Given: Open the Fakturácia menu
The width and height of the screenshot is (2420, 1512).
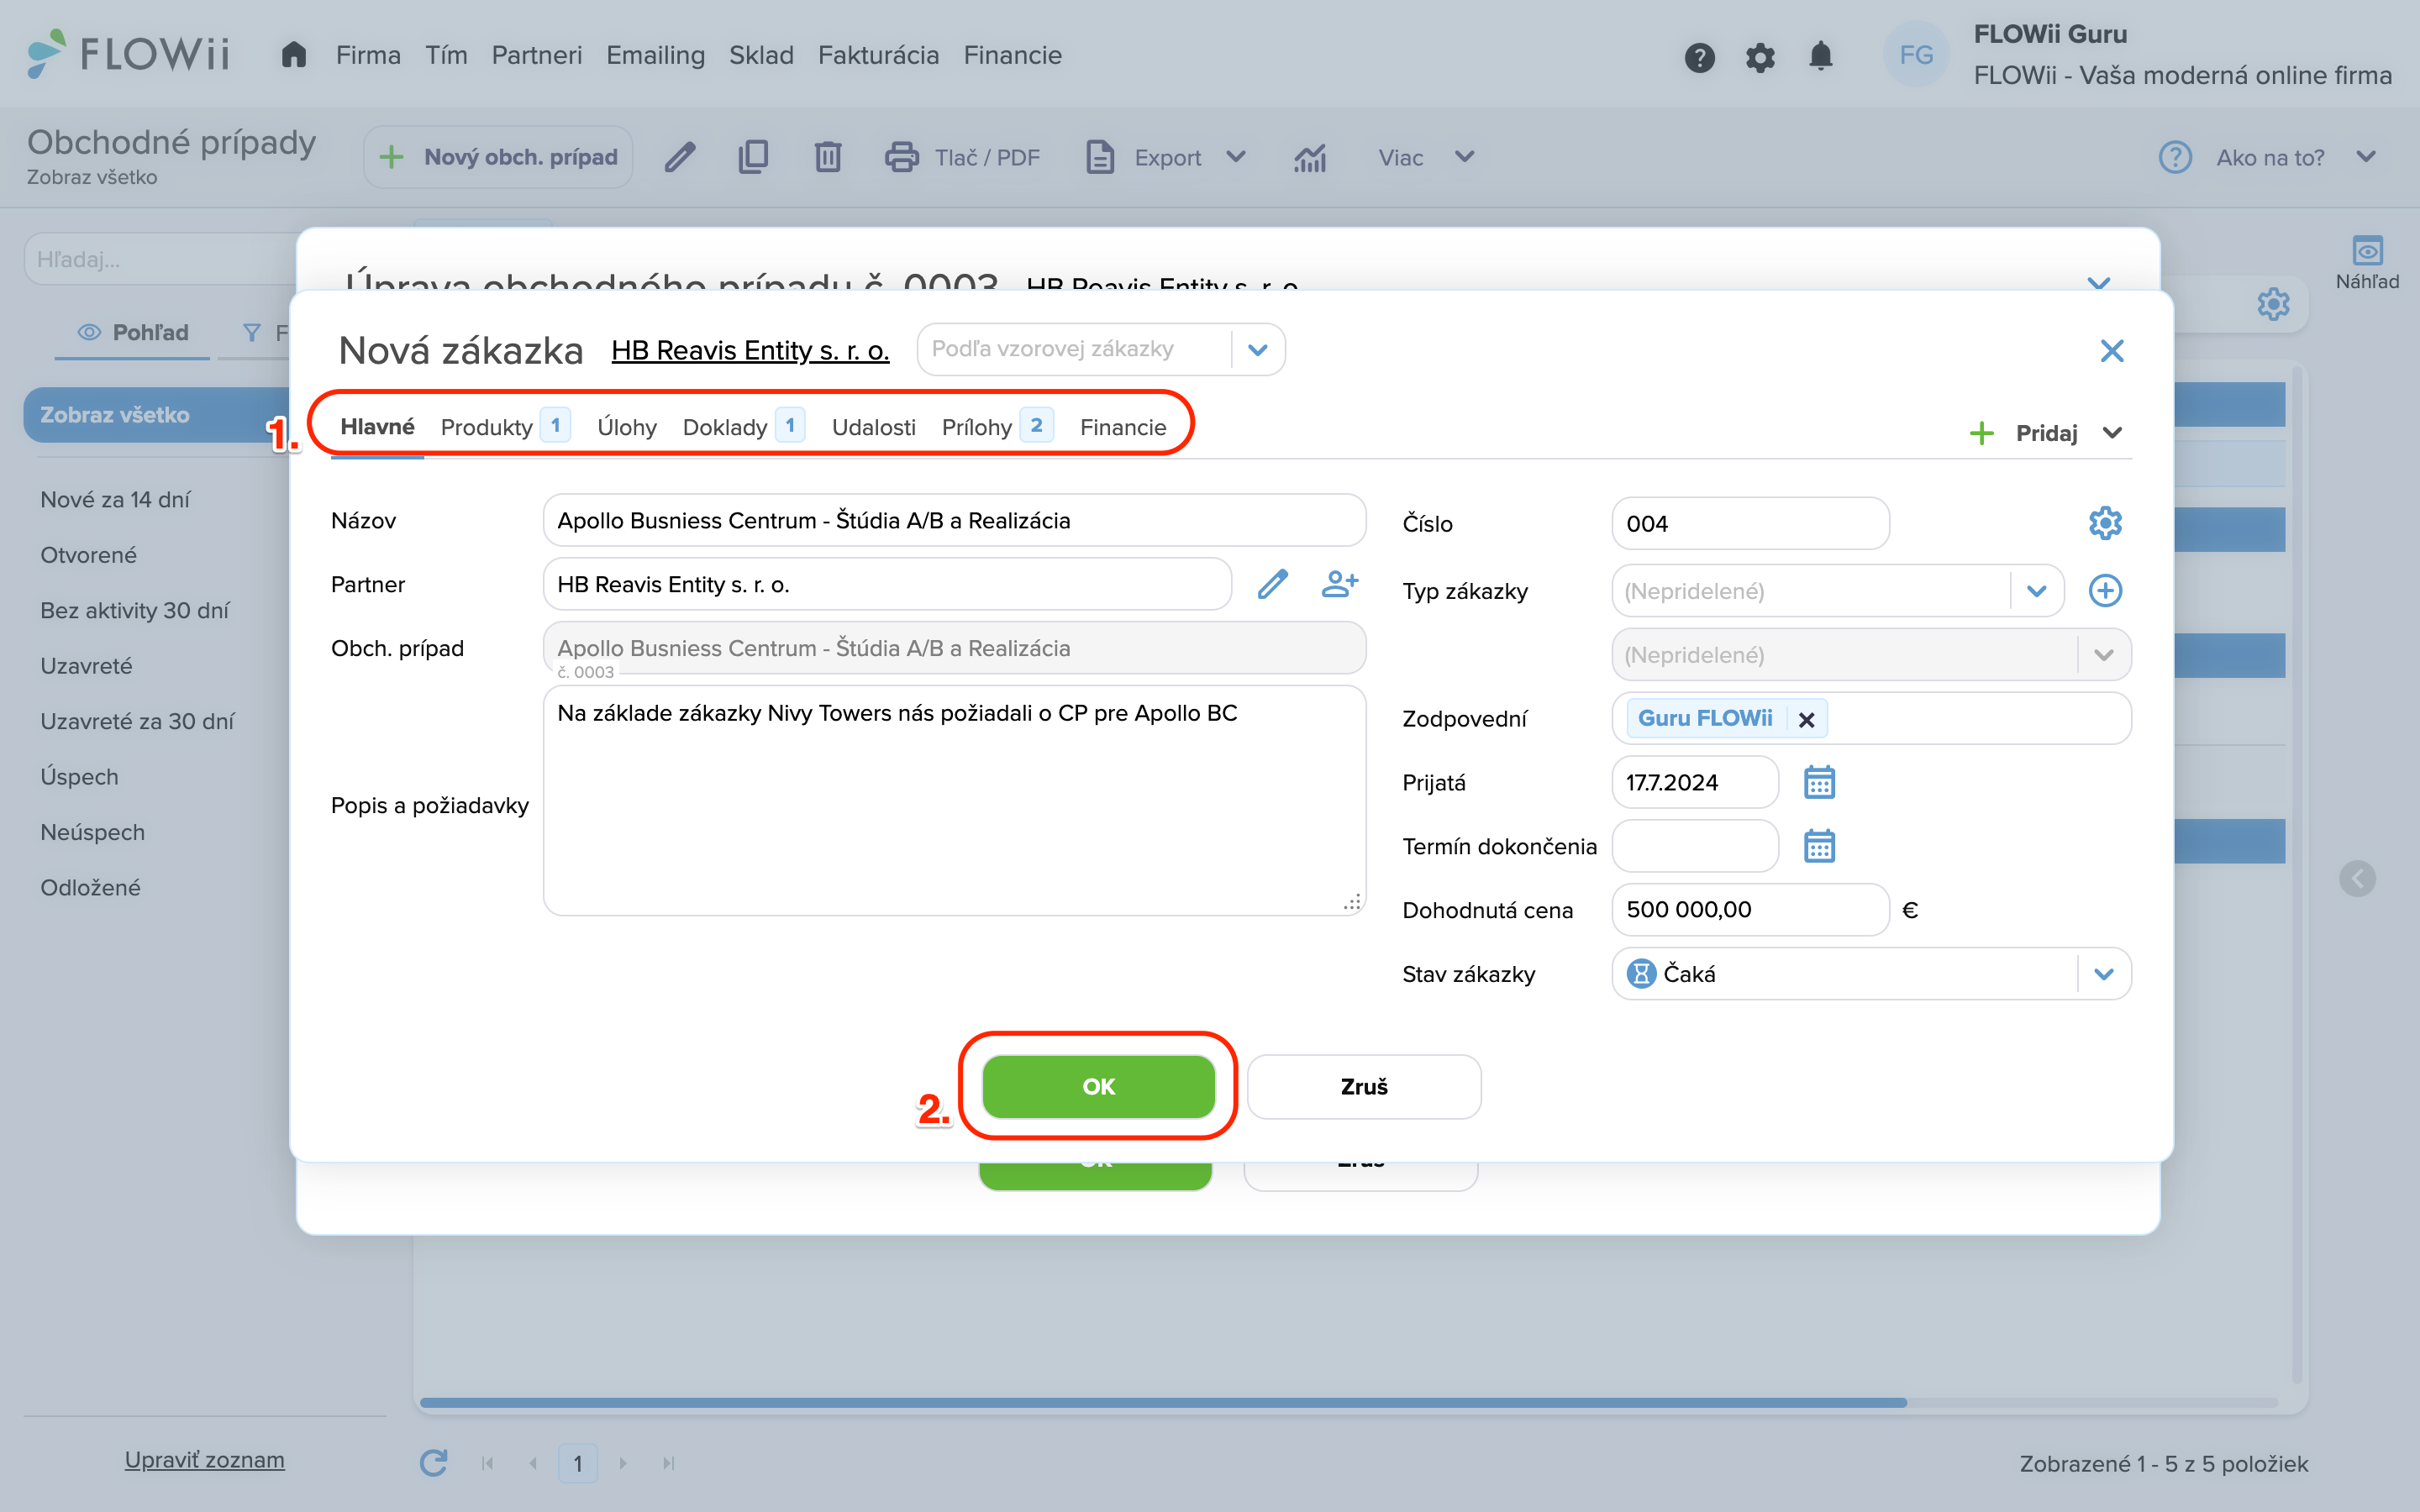Looking at the screenshot, I should (878, 55).
